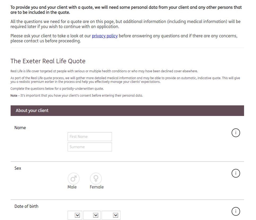Image resolution: width=256 pixels, height=220 pixels.
Task: Click The Exeter Real Life Quote heading
Action: 48,61
